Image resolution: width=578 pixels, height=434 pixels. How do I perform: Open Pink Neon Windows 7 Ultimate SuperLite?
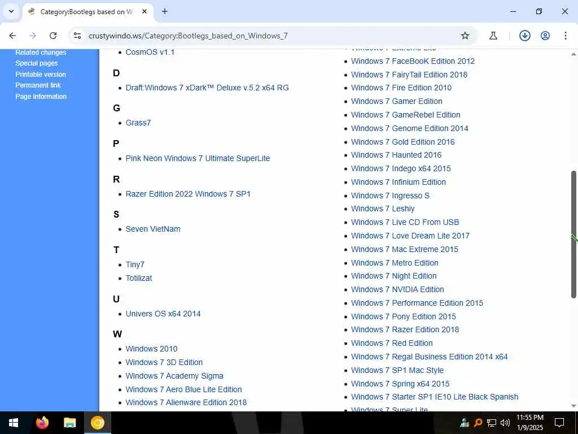click(x=198, y=158)
